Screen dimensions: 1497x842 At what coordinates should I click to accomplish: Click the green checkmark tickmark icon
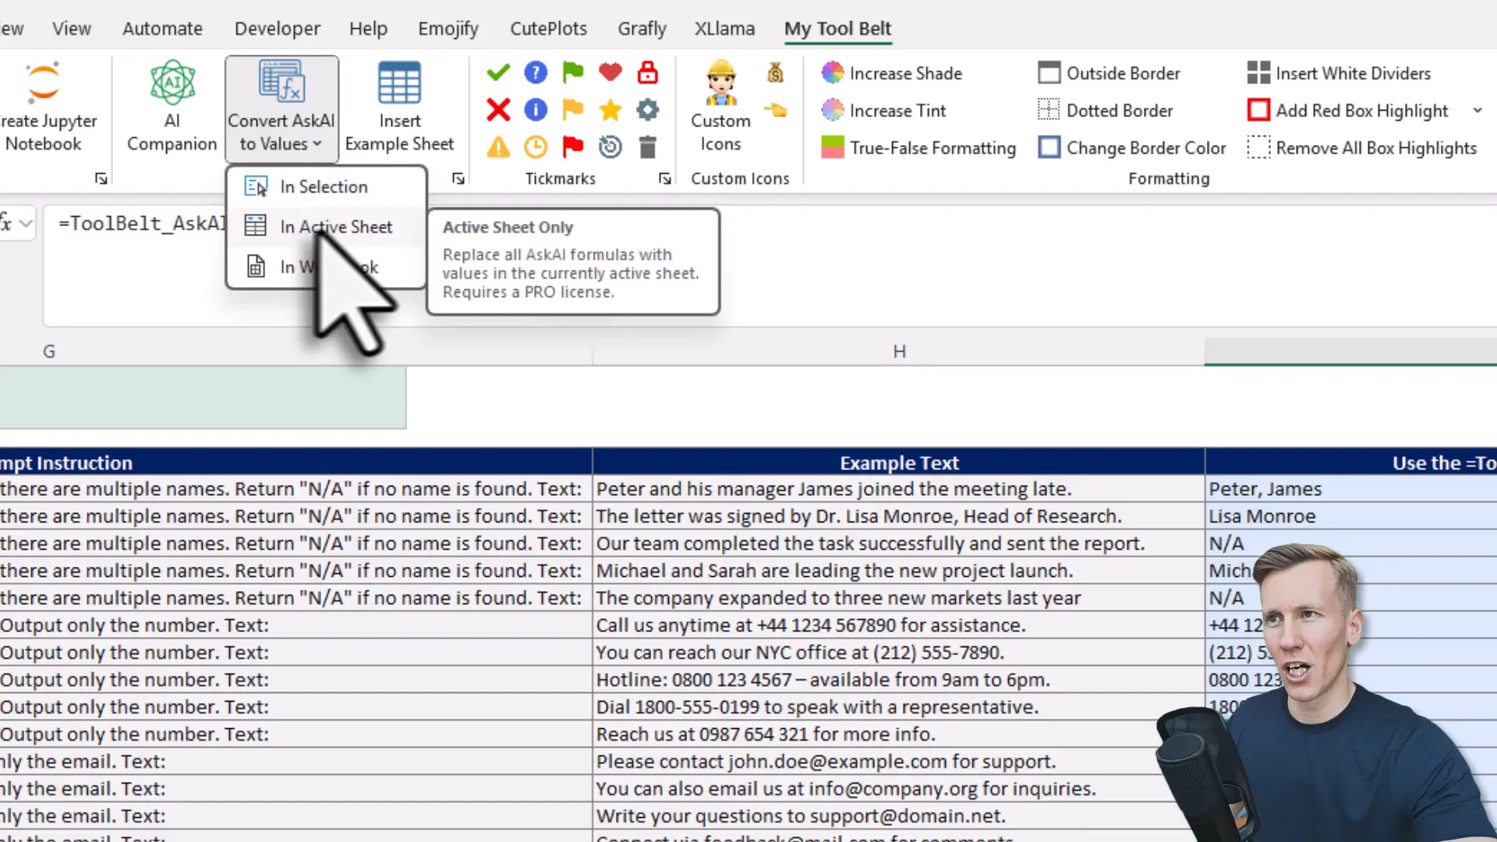tap(498, 73)
